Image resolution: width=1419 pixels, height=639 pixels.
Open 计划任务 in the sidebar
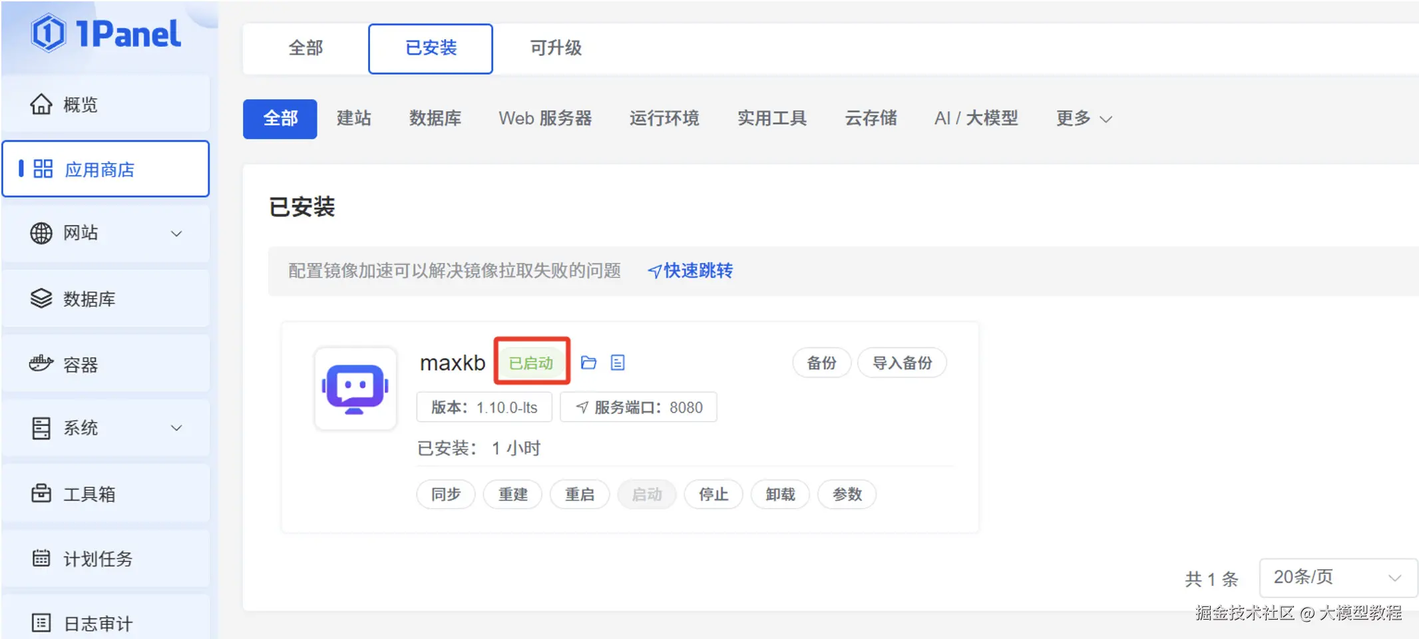(x=106, y=558)
